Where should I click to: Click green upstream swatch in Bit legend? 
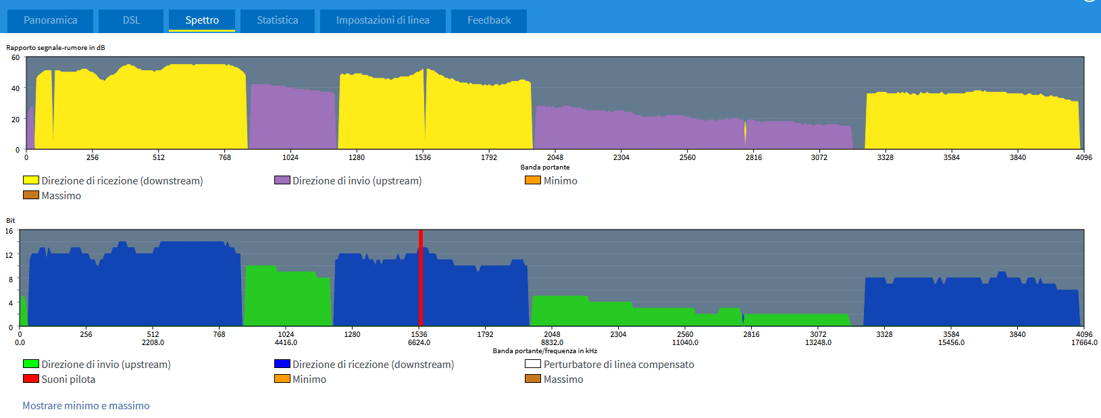tap(31, 364)
